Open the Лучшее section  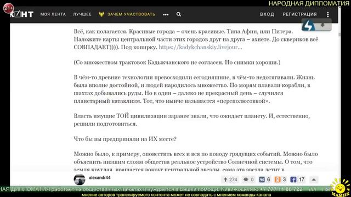tap(82, 14)
